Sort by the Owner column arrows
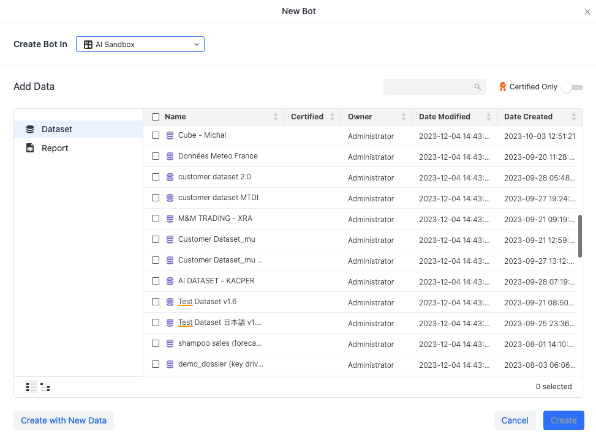Image resolution: width=596 pixels, height=440 pixels. pos(404,117)
